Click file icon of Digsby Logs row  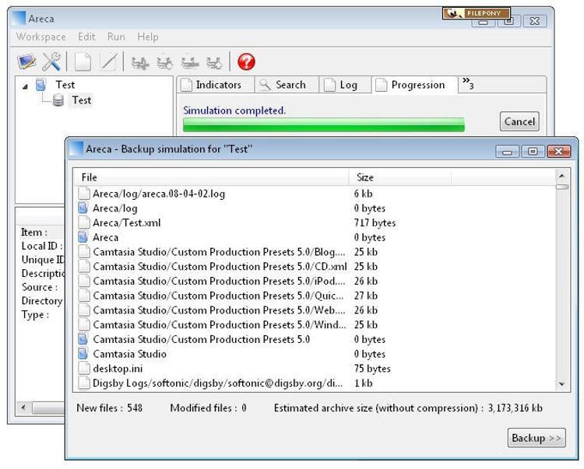(x=84, y=383)
